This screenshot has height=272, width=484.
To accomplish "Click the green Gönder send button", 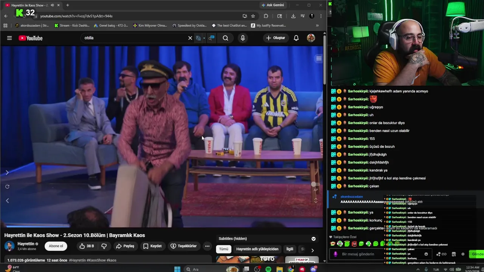I will click(476, 254).
